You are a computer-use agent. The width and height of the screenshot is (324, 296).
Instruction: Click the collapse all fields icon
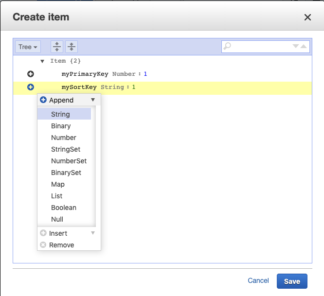pyautogui.click(x=72, y=47)
